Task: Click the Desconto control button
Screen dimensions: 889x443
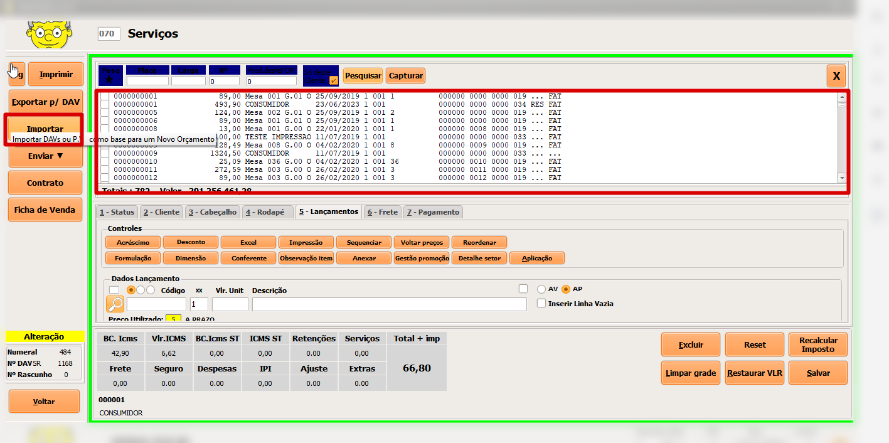Action: pos(191,242)
